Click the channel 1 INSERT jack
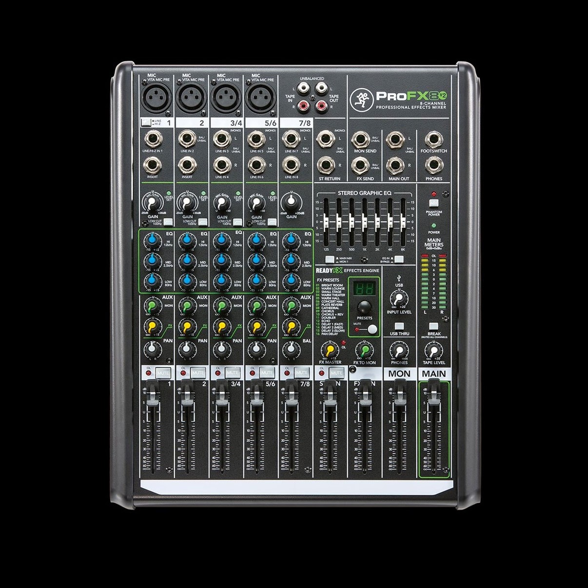This screenshot has width=588, height=588. click(x=152, y=166)
